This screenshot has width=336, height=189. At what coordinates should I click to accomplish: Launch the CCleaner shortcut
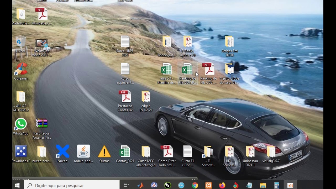[21, 69]
